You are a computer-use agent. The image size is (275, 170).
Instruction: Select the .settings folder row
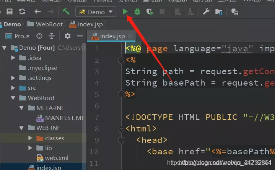pyautogui.click(x=43, y=78)
